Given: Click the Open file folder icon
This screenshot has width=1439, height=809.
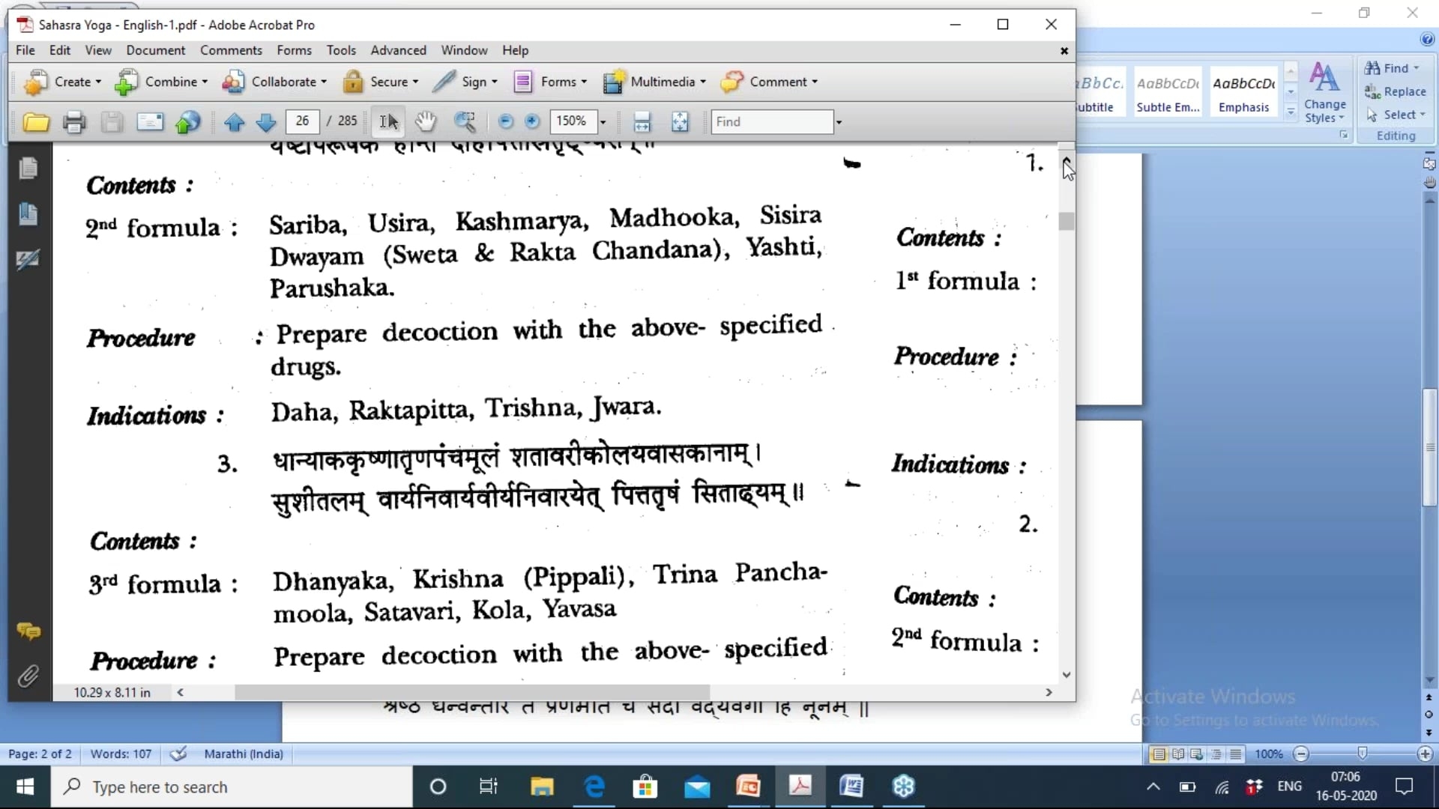Looking at the screenshot, I should (35, 122).
